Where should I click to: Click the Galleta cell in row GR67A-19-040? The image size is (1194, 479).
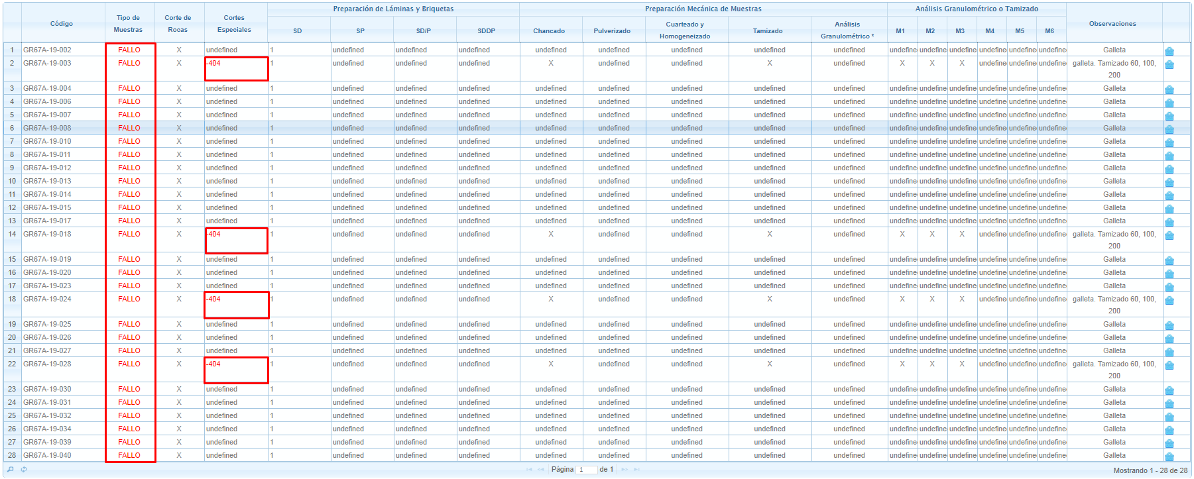tap(1114, 455)
